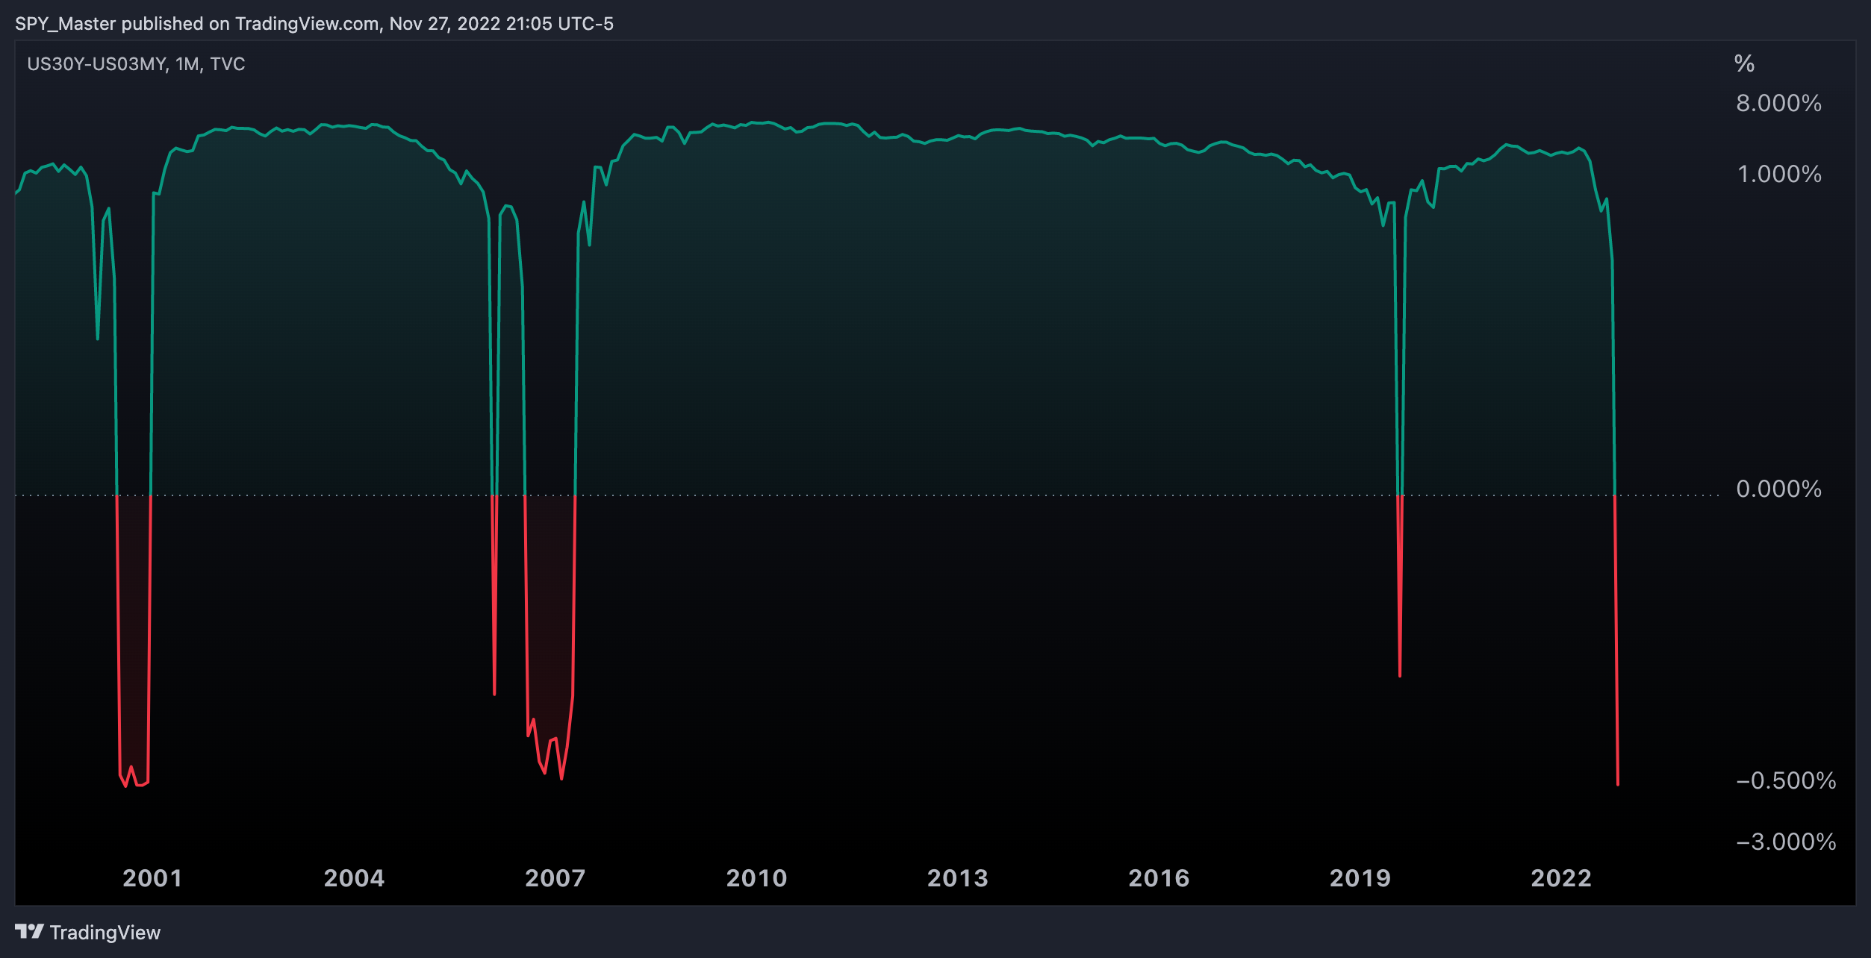Click the % unit label on price axis

[1744, 63]
